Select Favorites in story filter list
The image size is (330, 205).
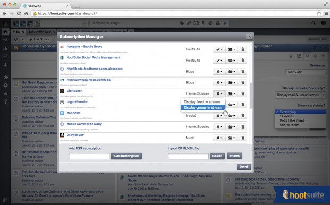click(x=300, y=116)
